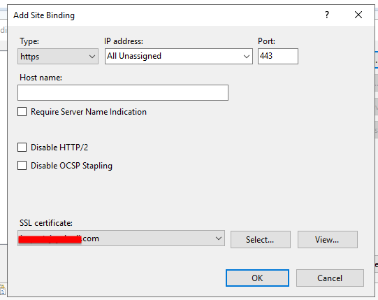
Task: Open the SSL certificate dropdown list
Action: pyautogui.click(x=121, y=238)
